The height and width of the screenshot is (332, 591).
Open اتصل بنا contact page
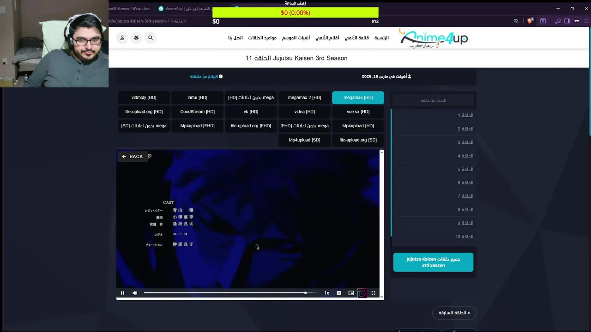pos(235,38)
